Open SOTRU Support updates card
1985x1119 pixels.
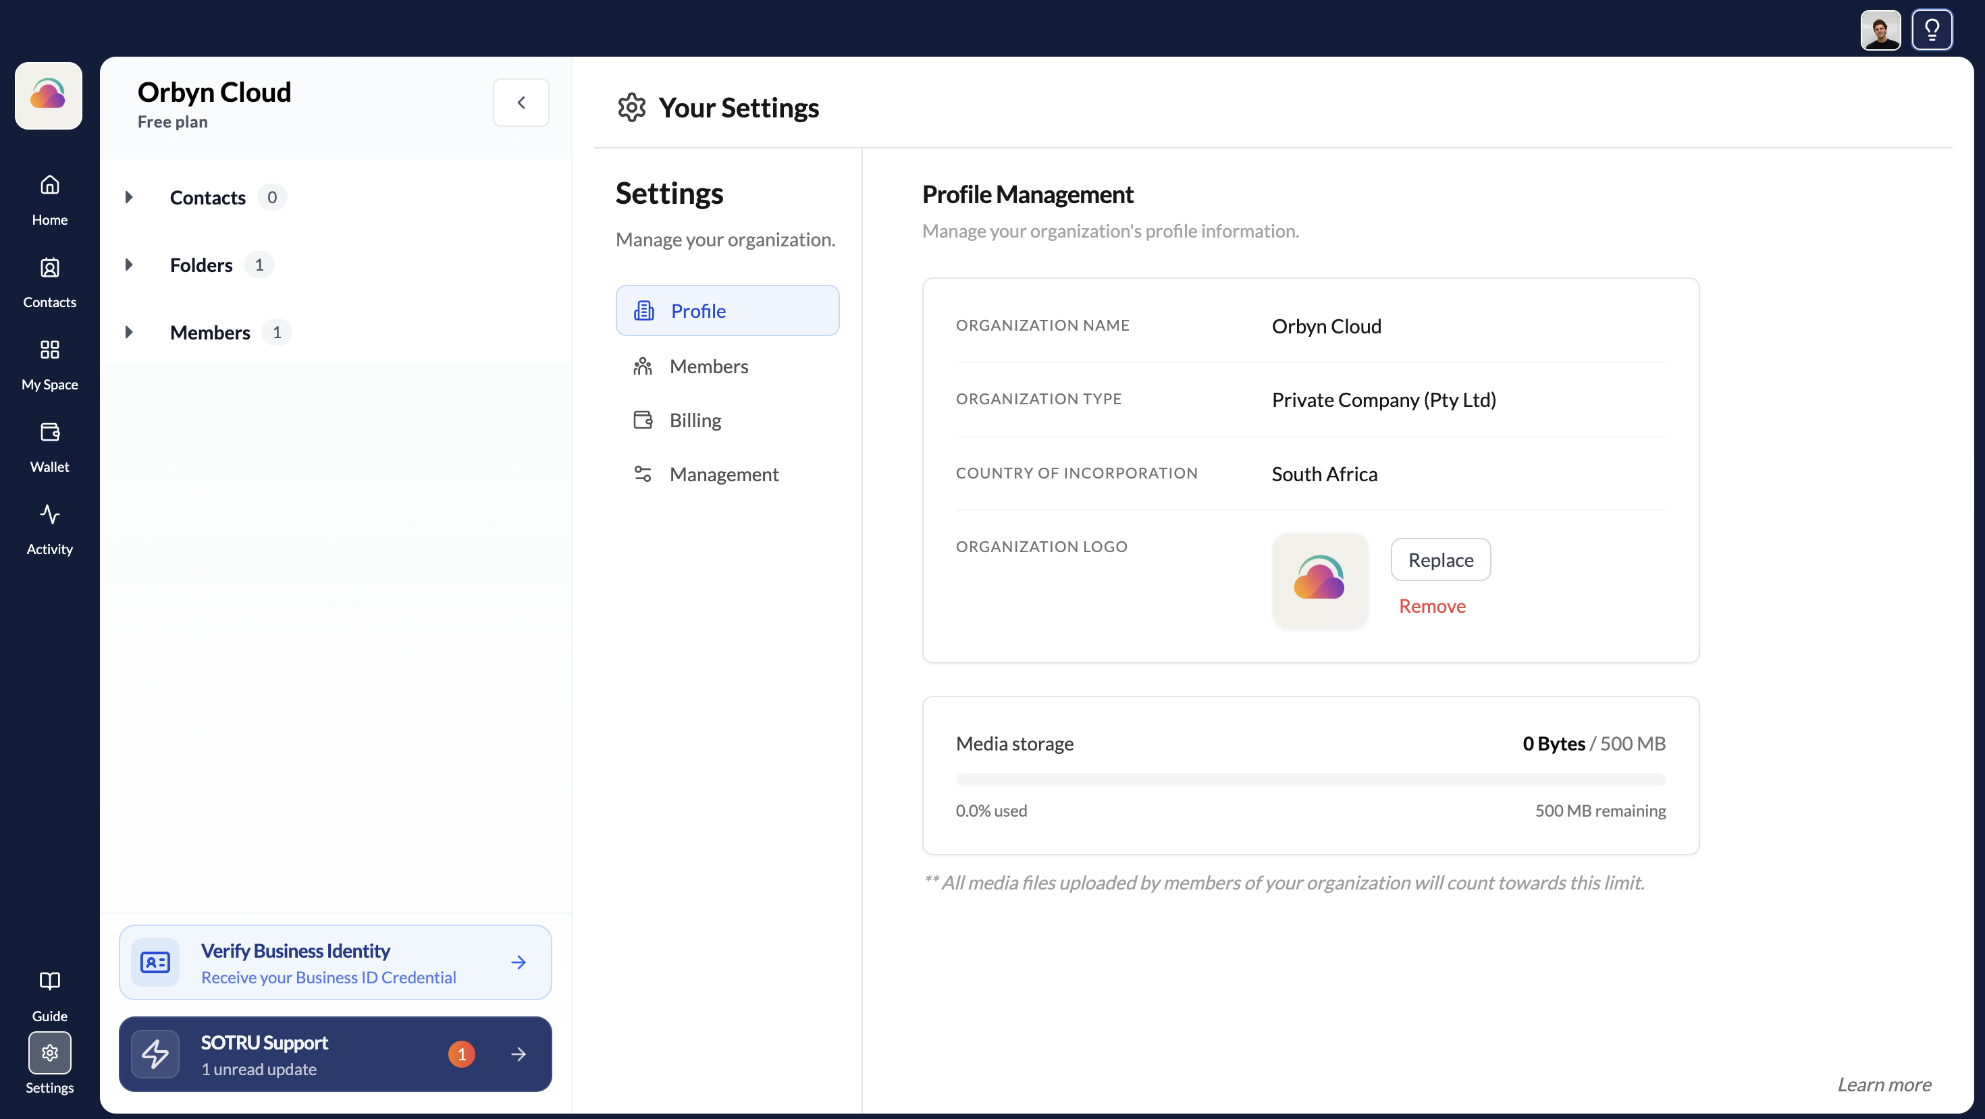click(335, 1054)
